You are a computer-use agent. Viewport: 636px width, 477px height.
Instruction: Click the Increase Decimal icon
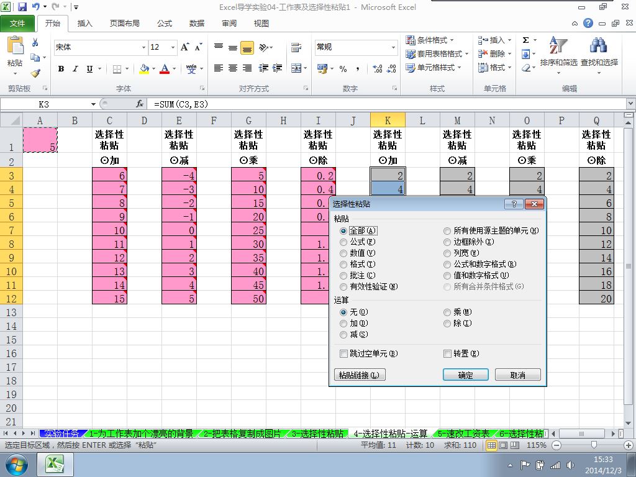click(377, 69)
